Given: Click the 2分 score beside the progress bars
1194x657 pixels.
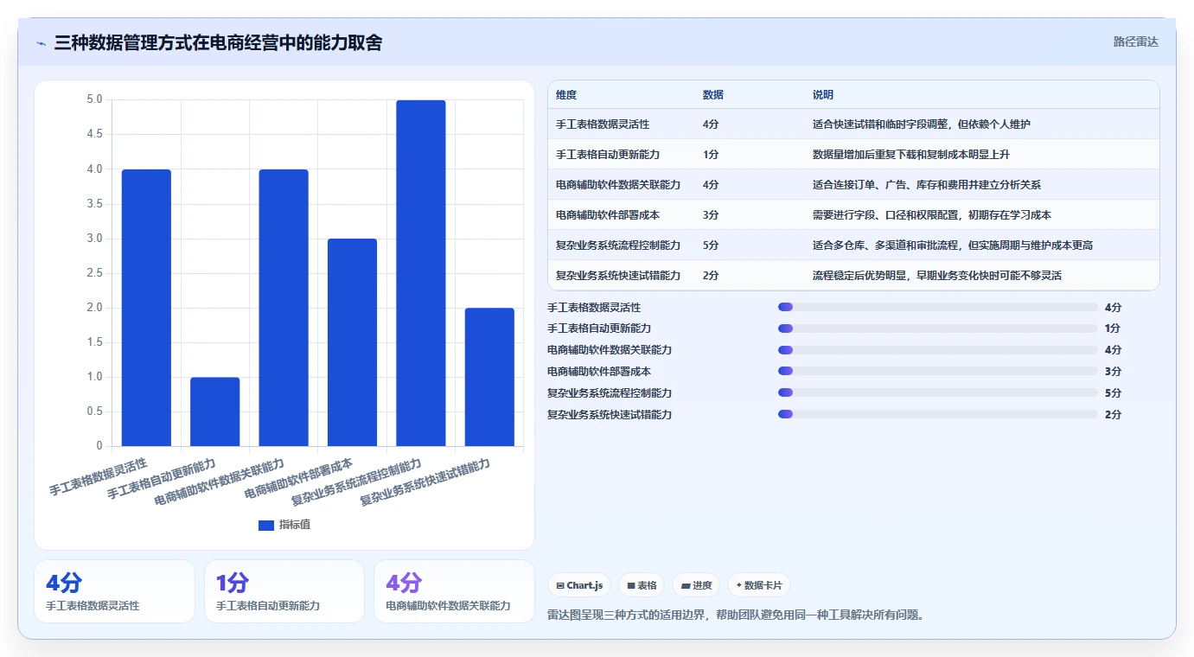Looking at the screenshot, I should [x=1113, y=414].
